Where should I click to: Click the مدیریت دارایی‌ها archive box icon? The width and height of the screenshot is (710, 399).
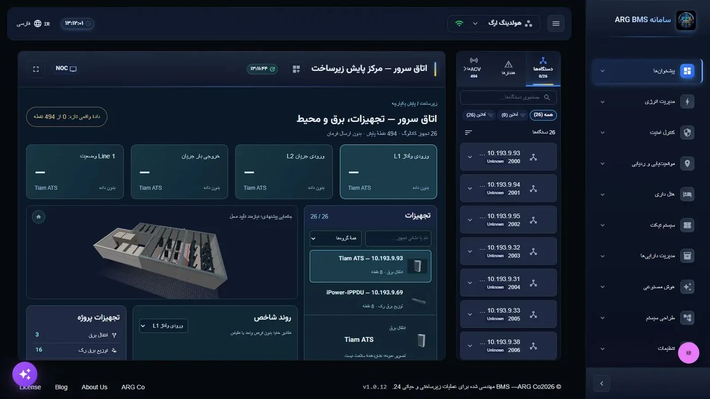pyautogui.click(x=687, y=256)
